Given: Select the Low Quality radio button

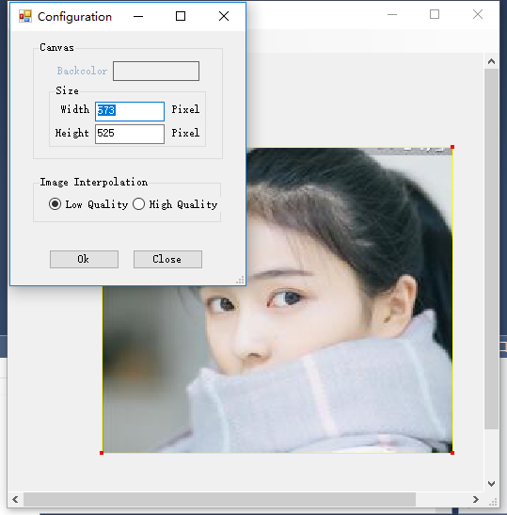Looking at the screenshot, I should 55,204.
